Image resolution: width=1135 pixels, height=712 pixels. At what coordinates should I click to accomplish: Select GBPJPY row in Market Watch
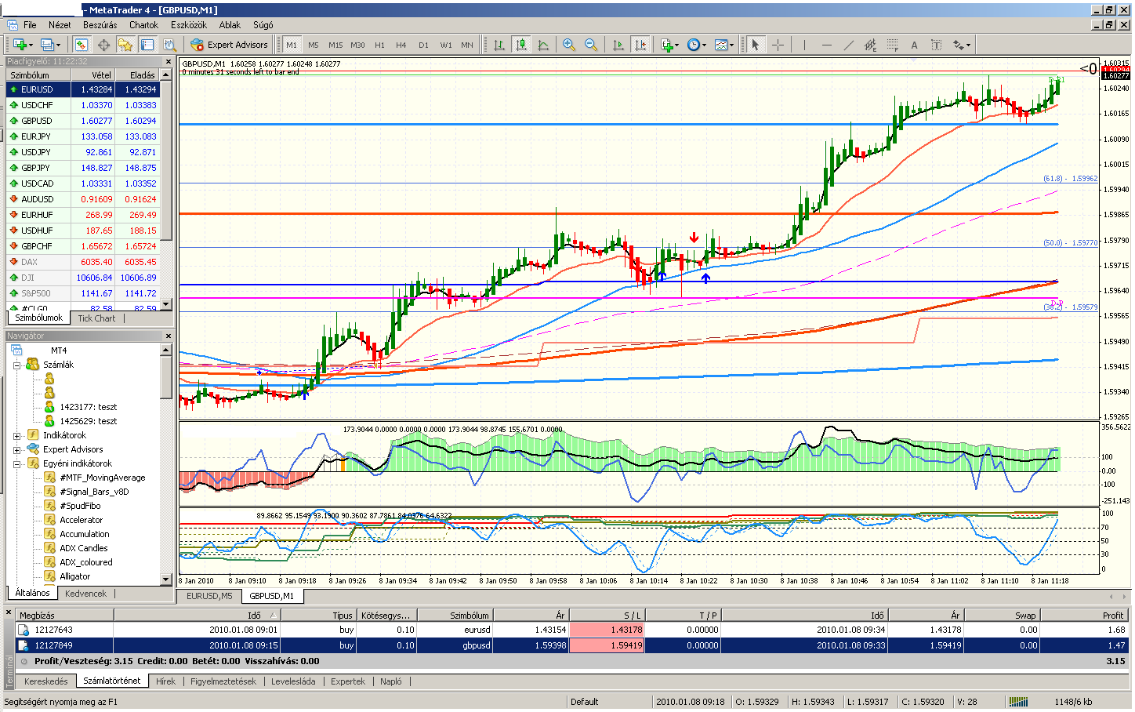pyautogui.click(x=83, y=168)
